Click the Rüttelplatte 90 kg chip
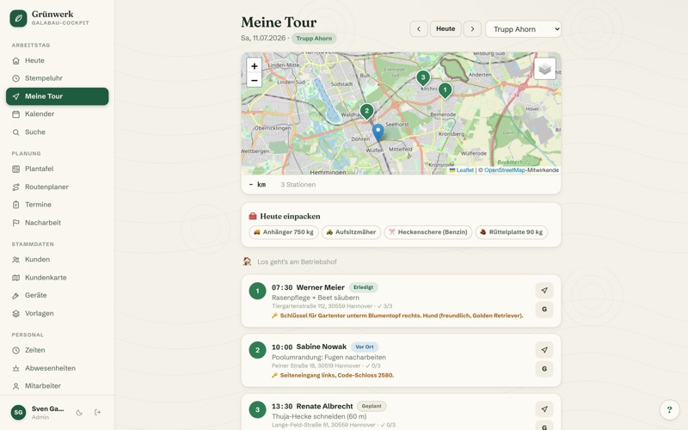Screen dimensions: 688x430 [x=511, y=232]
